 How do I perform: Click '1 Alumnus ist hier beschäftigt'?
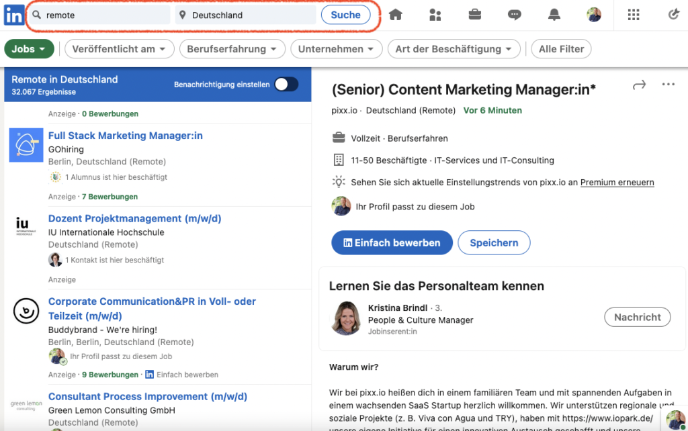point(116,177)
